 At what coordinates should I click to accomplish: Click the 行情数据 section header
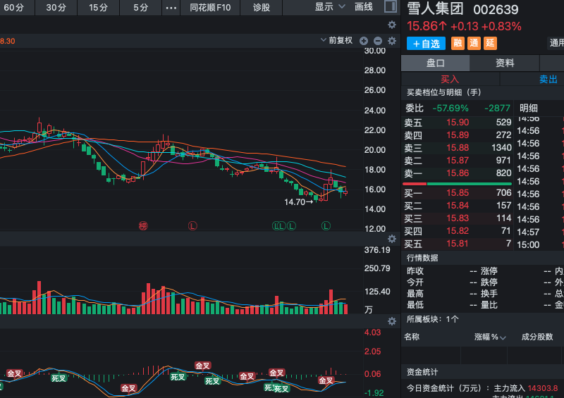[422, 258]
